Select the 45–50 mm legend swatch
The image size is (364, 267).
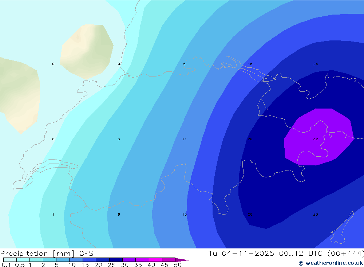[169, 260]
